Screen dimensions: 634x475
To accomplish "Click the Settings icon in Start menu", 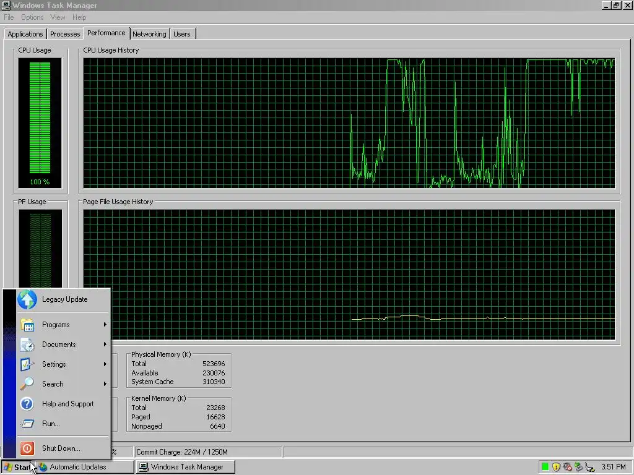I will click(x=27, y=364).
